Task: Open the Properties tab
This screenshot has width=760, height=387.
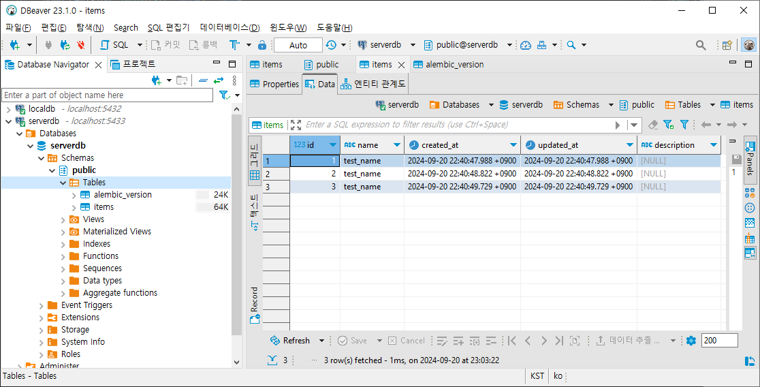Action: click(x=274, y=84)
